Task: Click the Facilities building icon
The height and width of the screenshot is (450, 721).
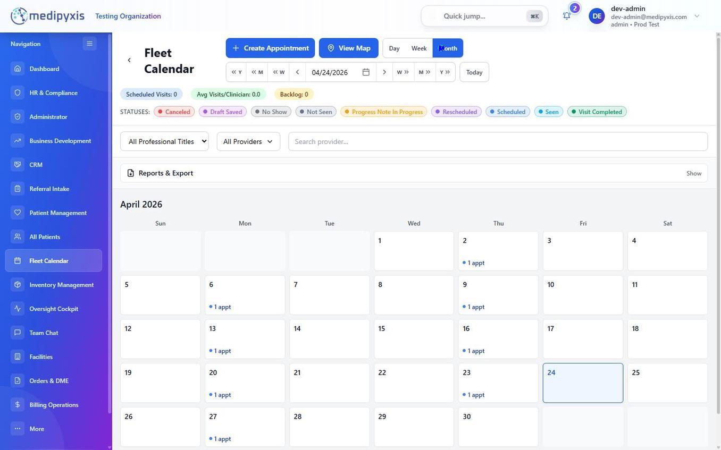Action: [x=18, y=356]
